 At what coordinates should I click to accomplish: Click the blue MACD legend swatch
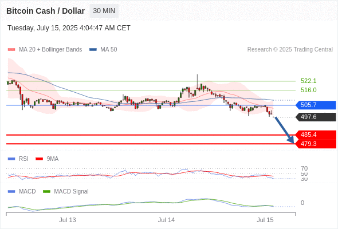click(x=11, y=192)
